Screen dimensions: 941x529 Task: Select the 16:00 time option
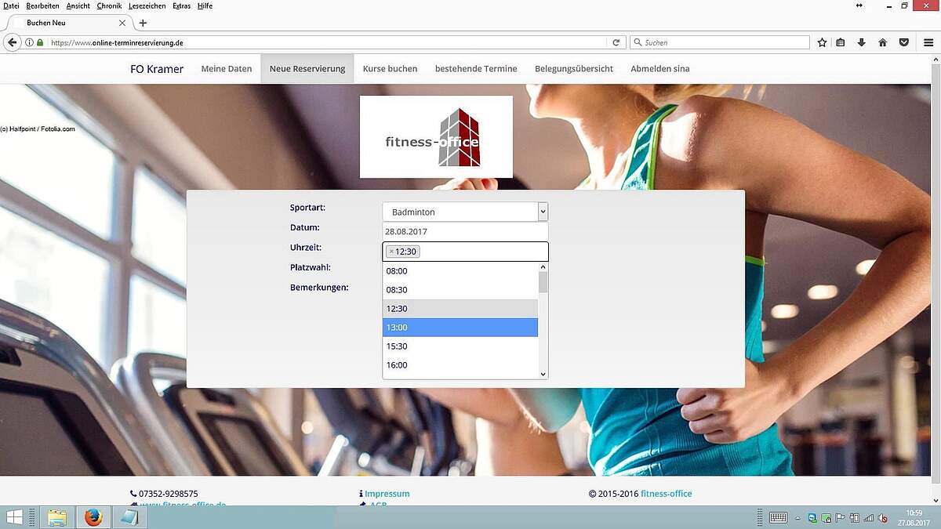click(x=460, y=365)
